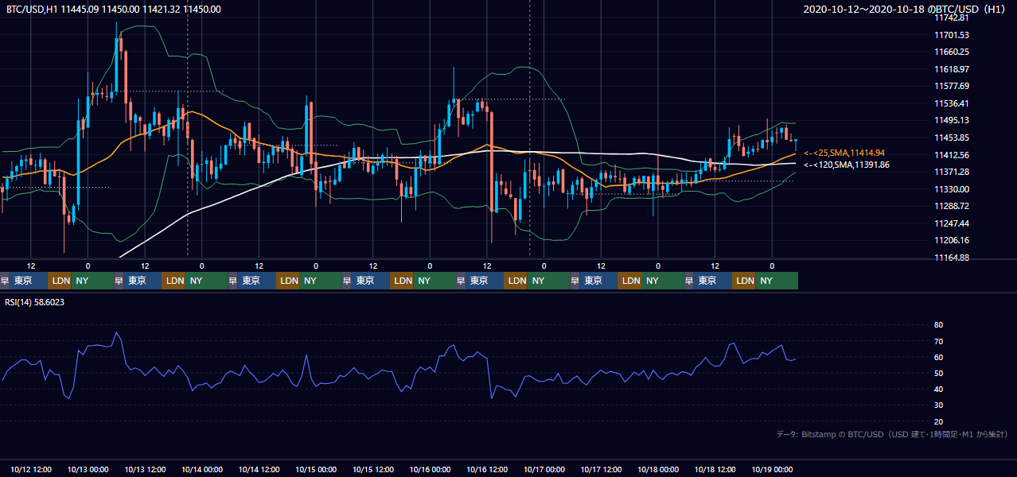Viewport: 1017px width, 477px height.
Task: Select the 10/17 00:00 date label
Action: click(x=544, y=470)
